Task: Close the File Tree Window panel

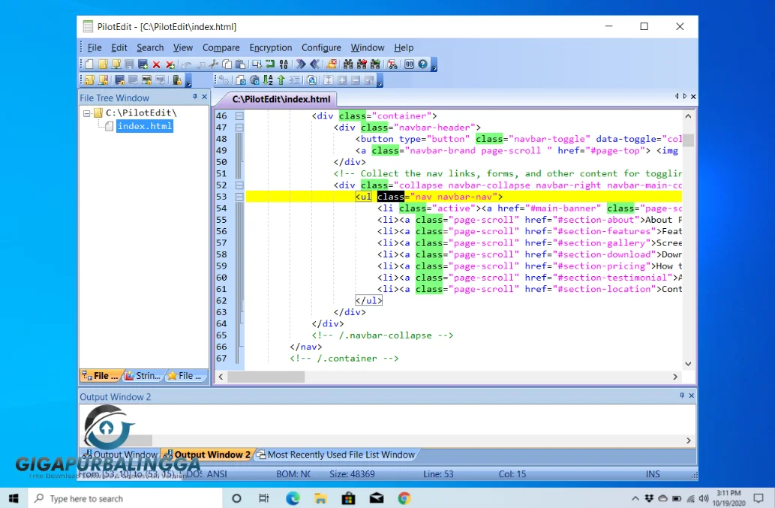Action: [x=204, y=97]
